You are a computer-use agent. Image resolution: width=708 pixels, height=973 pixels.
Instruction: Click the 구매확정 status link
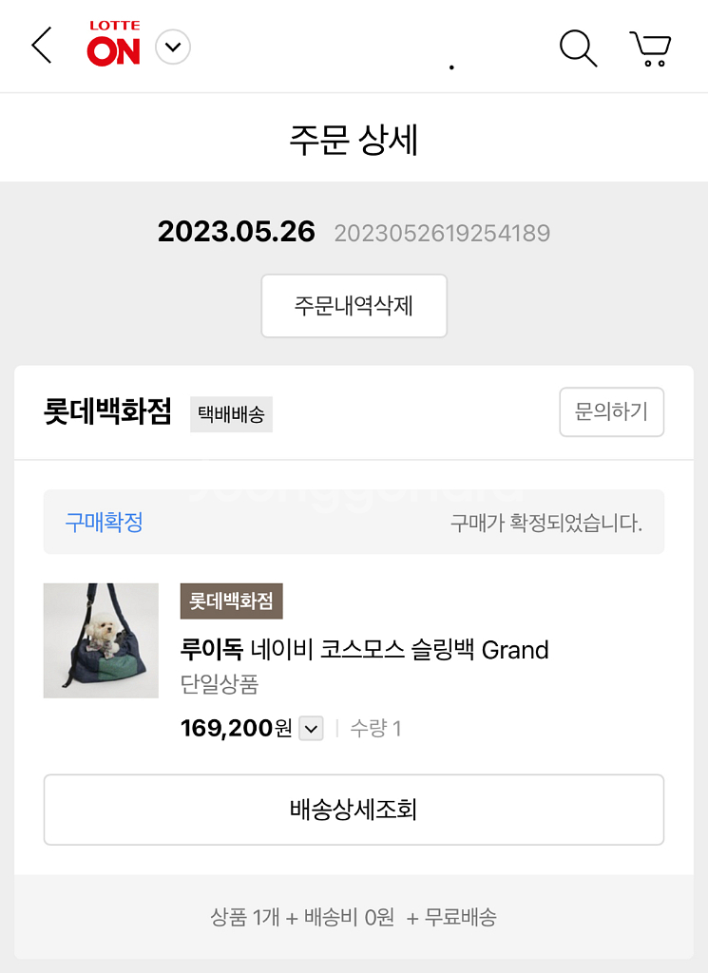104,522
